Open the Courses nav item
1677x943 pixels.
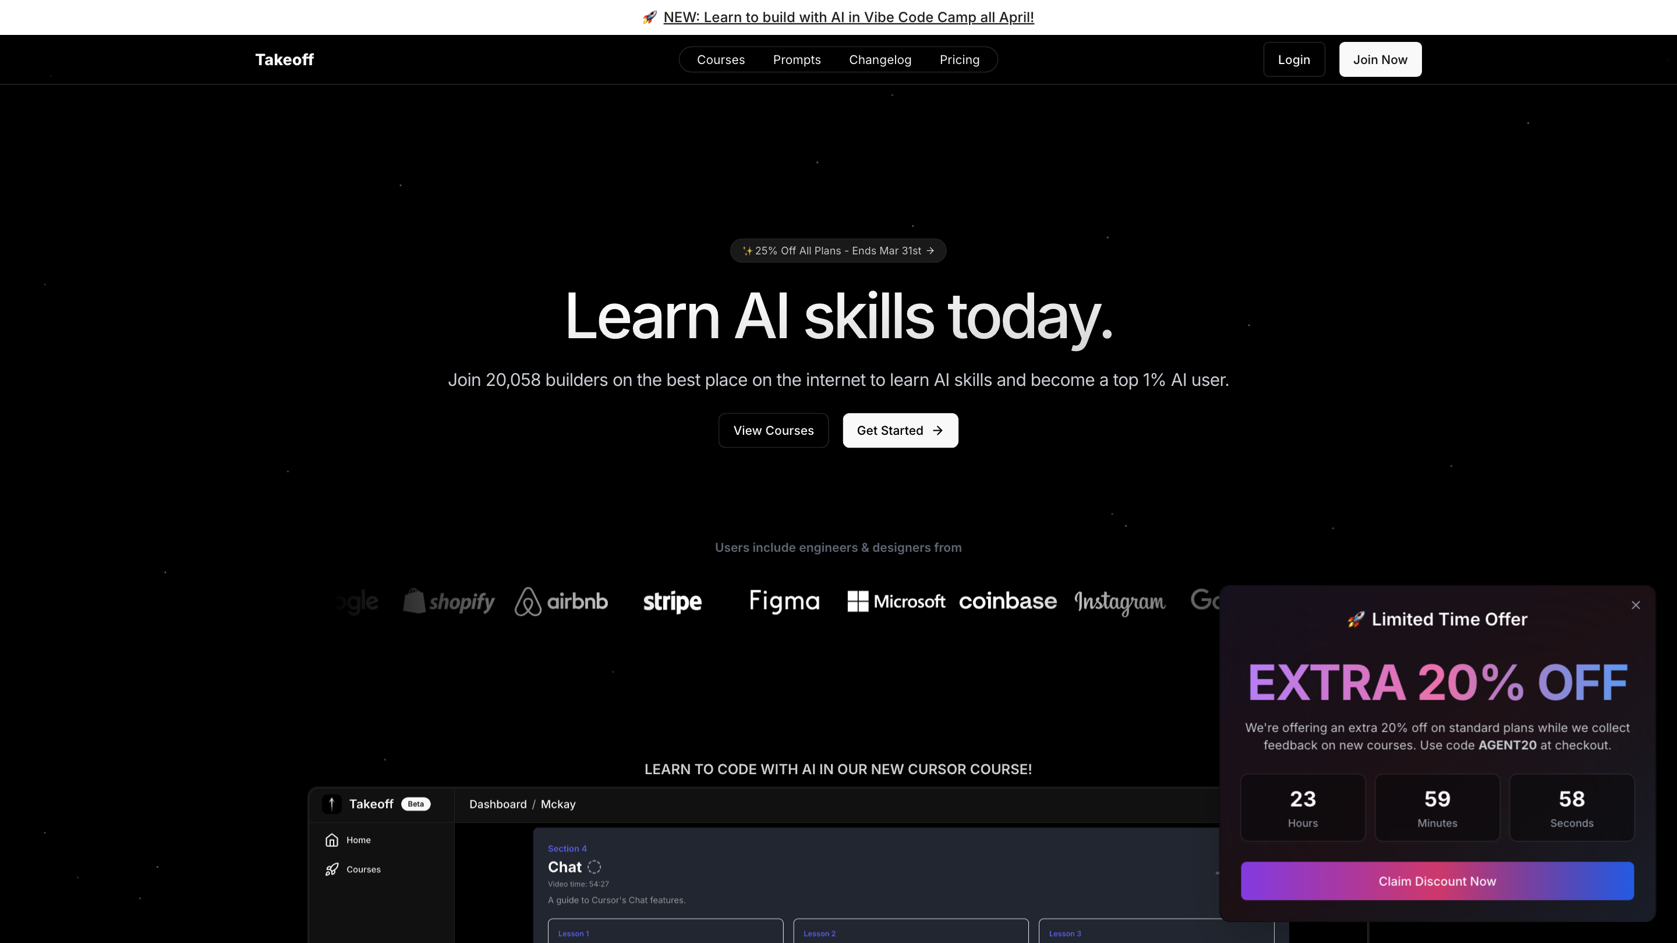click(x=720, y=59)
